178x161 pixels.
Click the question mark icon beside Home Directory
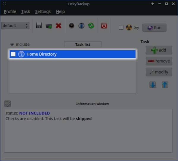[x=21, y=54]
